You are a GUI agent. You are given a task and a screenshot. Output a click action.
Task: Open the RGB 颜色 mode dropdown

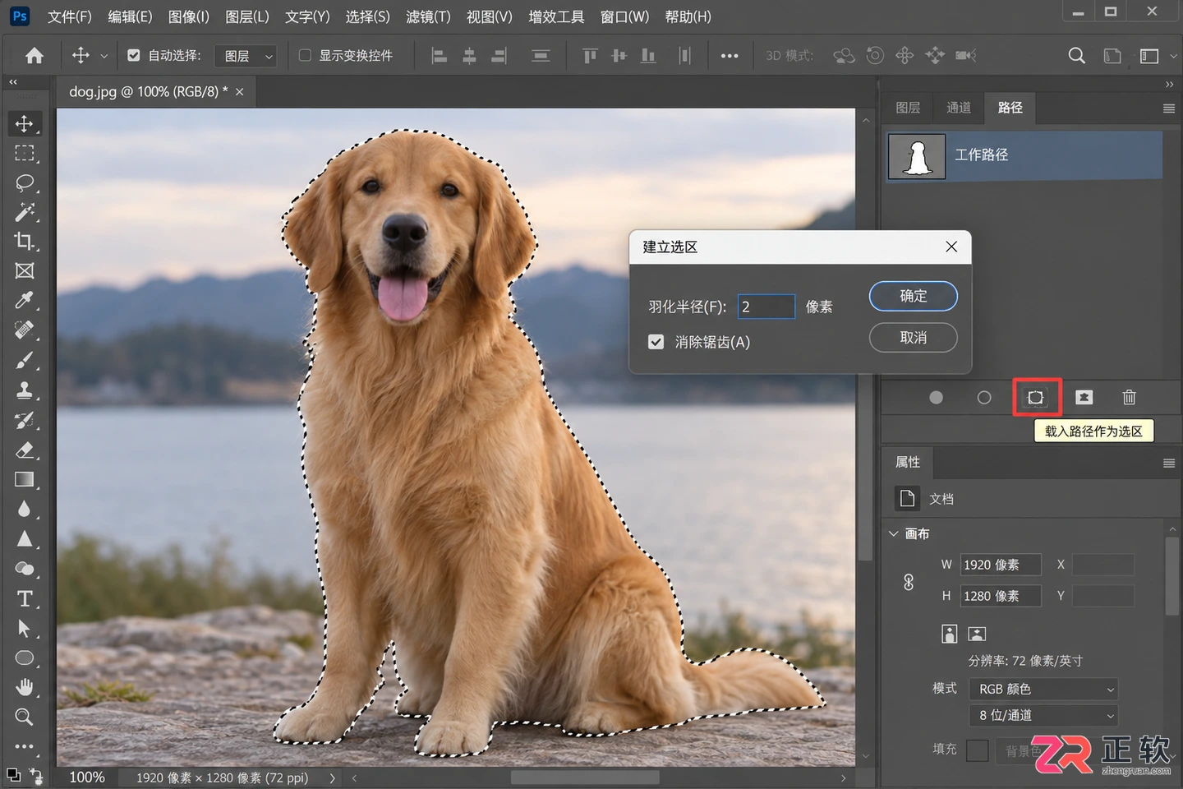pyautogui.click(x=1043, y=689)
